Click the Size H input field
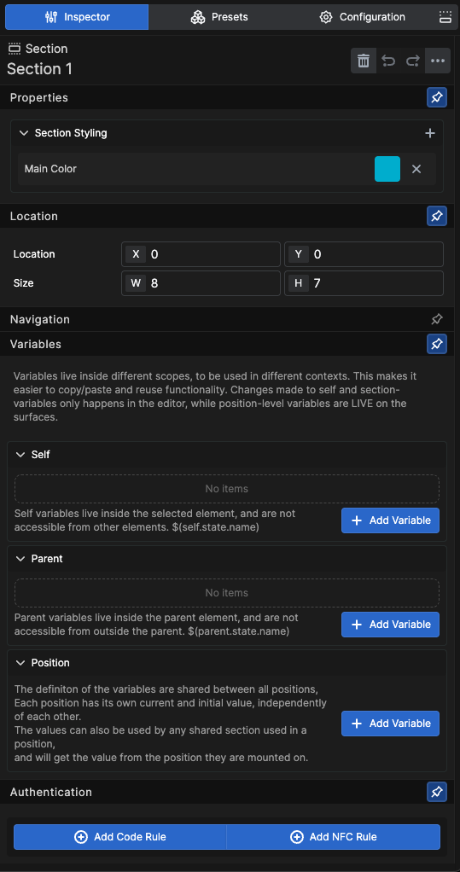 tap(364, 283)
